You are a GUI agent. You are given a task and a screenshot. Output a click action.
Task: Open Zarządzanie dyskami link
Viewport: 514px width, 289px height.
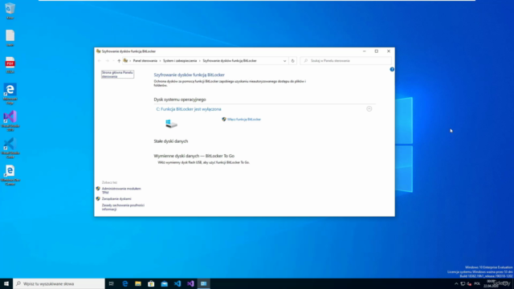(116, 198)
